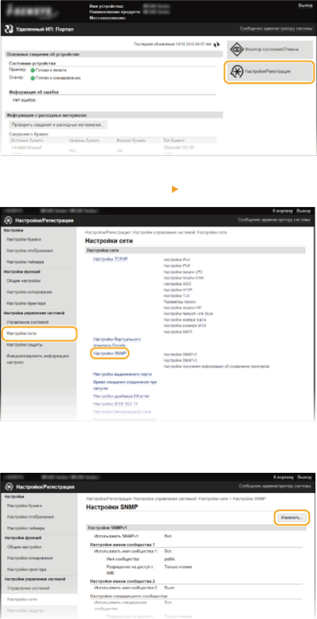The image size is (317, 619).
Task: Open Настройки копирования sidebar item
Action: click(29, 292)
